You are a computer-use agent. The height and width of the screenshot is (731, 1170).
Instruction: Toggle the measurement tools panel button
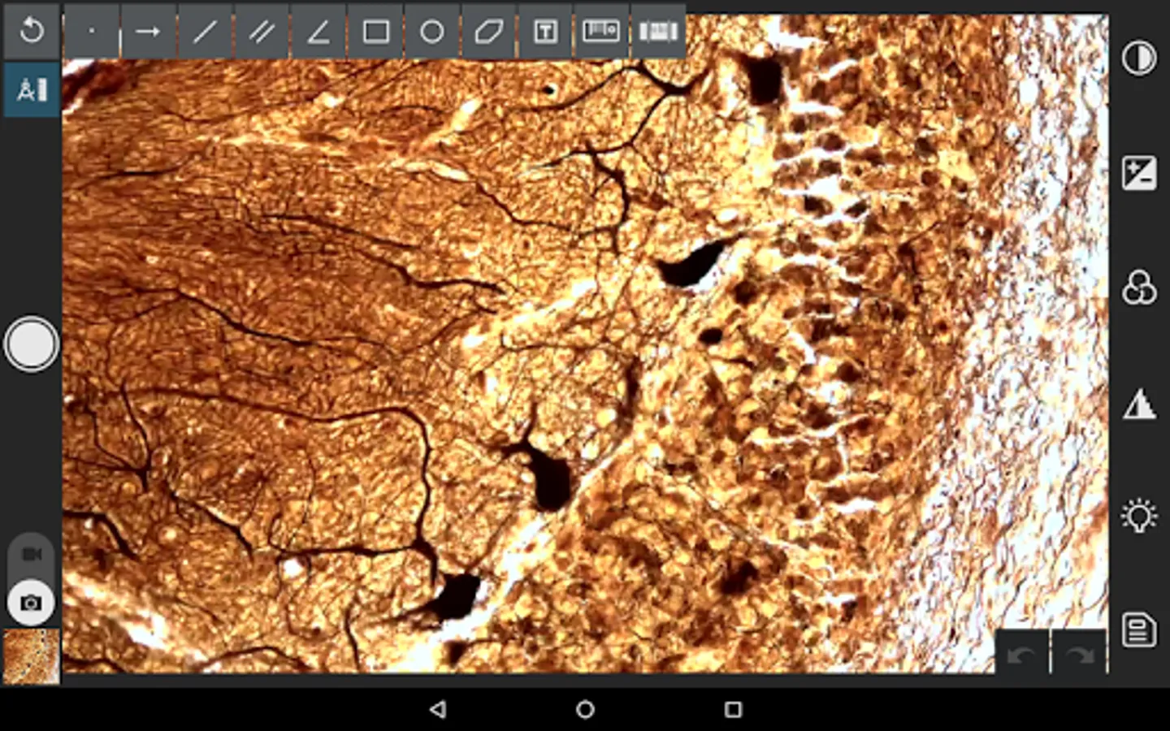[32, 89]
